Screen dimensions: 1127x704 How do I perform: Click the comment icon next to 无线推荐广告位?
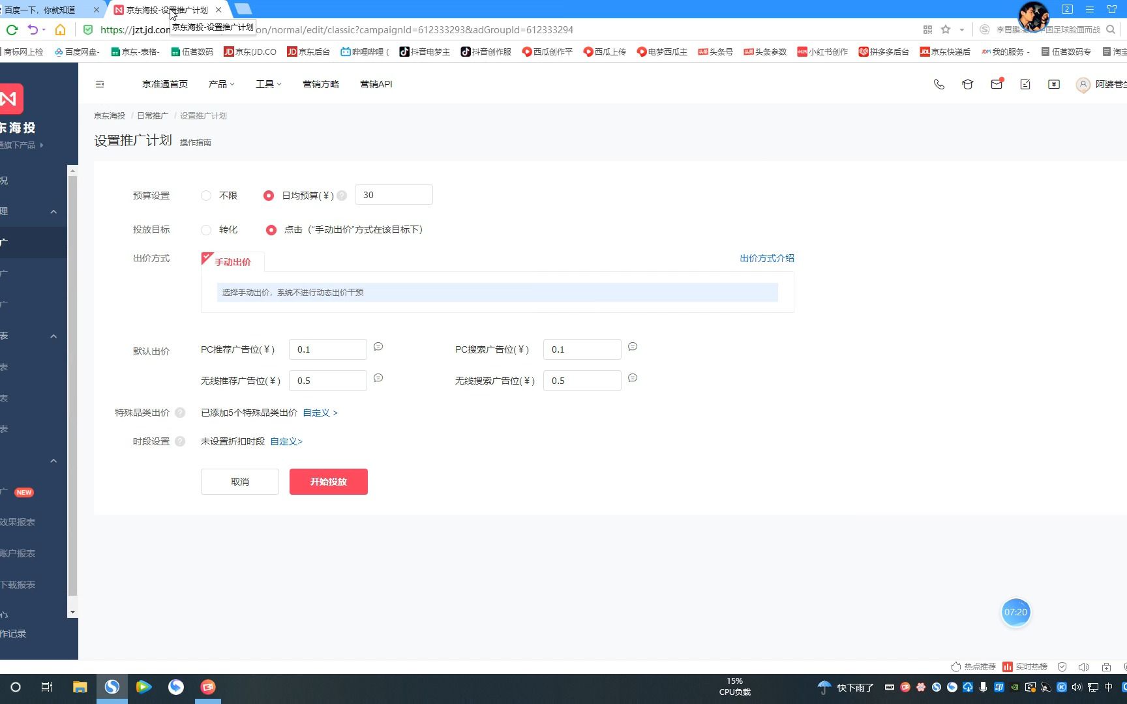click(x=378, y=378)
